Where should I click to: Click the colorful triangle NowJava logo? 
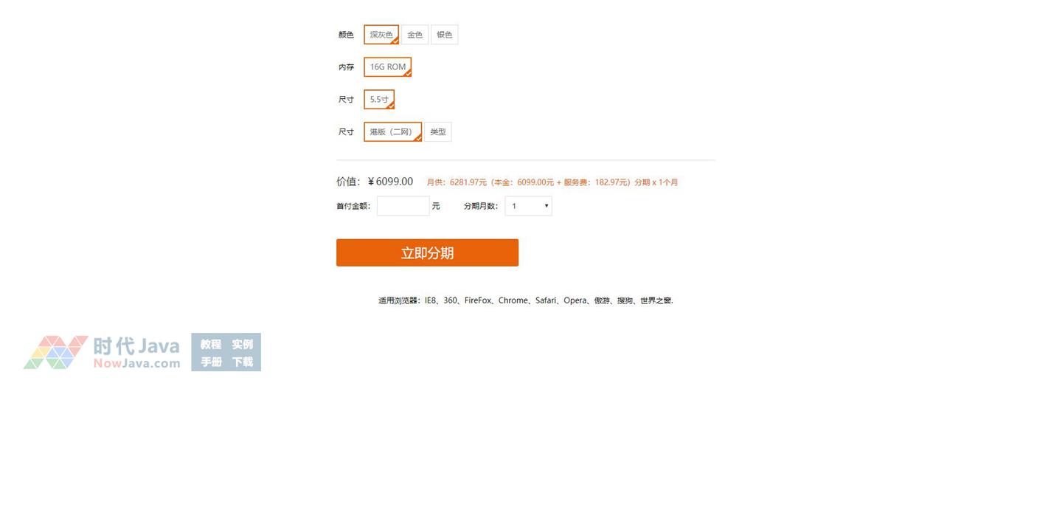coord(56,352)
